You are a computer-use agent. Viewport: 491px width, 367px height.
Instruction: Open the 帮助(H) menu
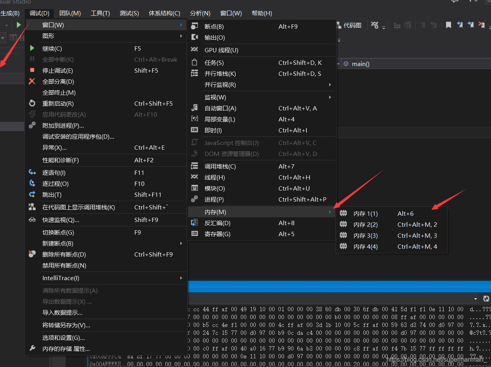262,13
